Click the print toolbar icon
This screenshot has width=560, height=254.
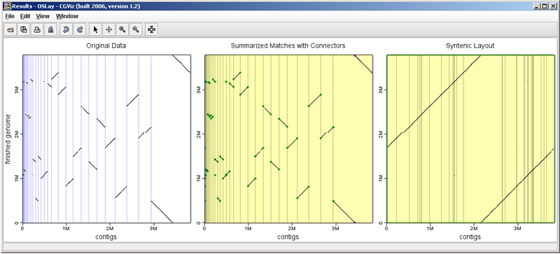37,30
